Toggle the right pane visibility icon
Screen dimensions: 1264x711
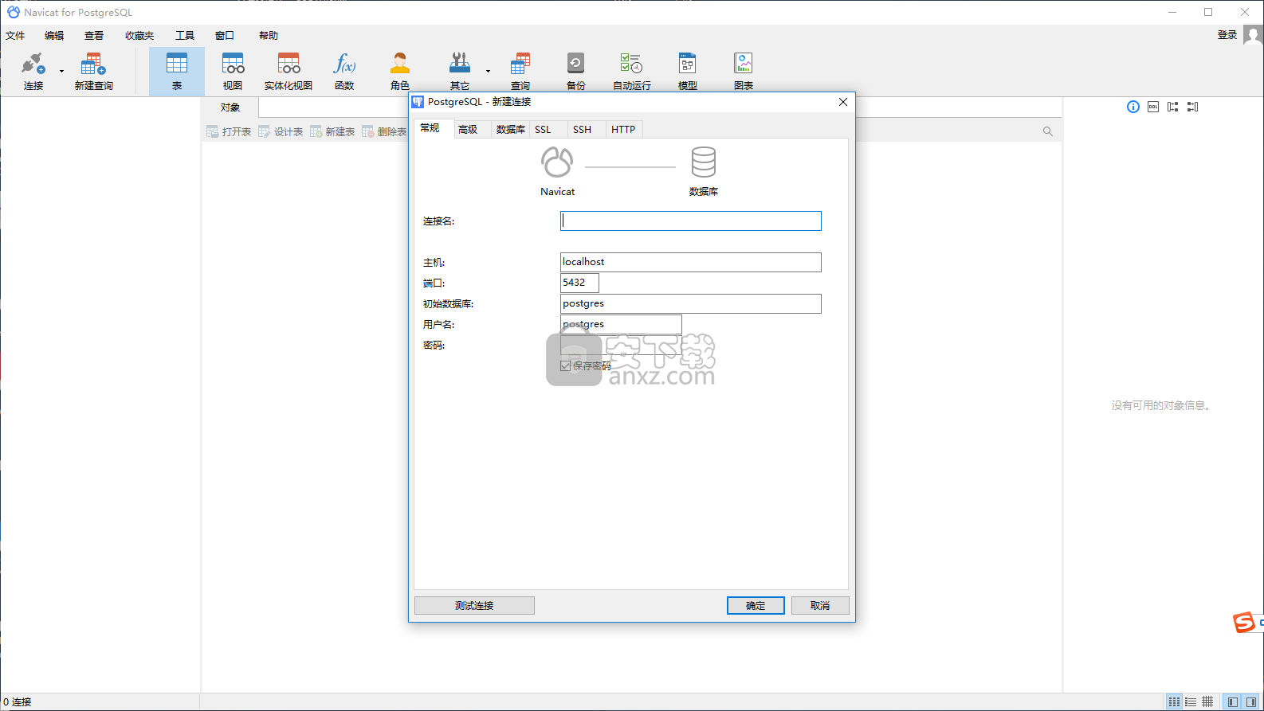[x=1251, y=701]
